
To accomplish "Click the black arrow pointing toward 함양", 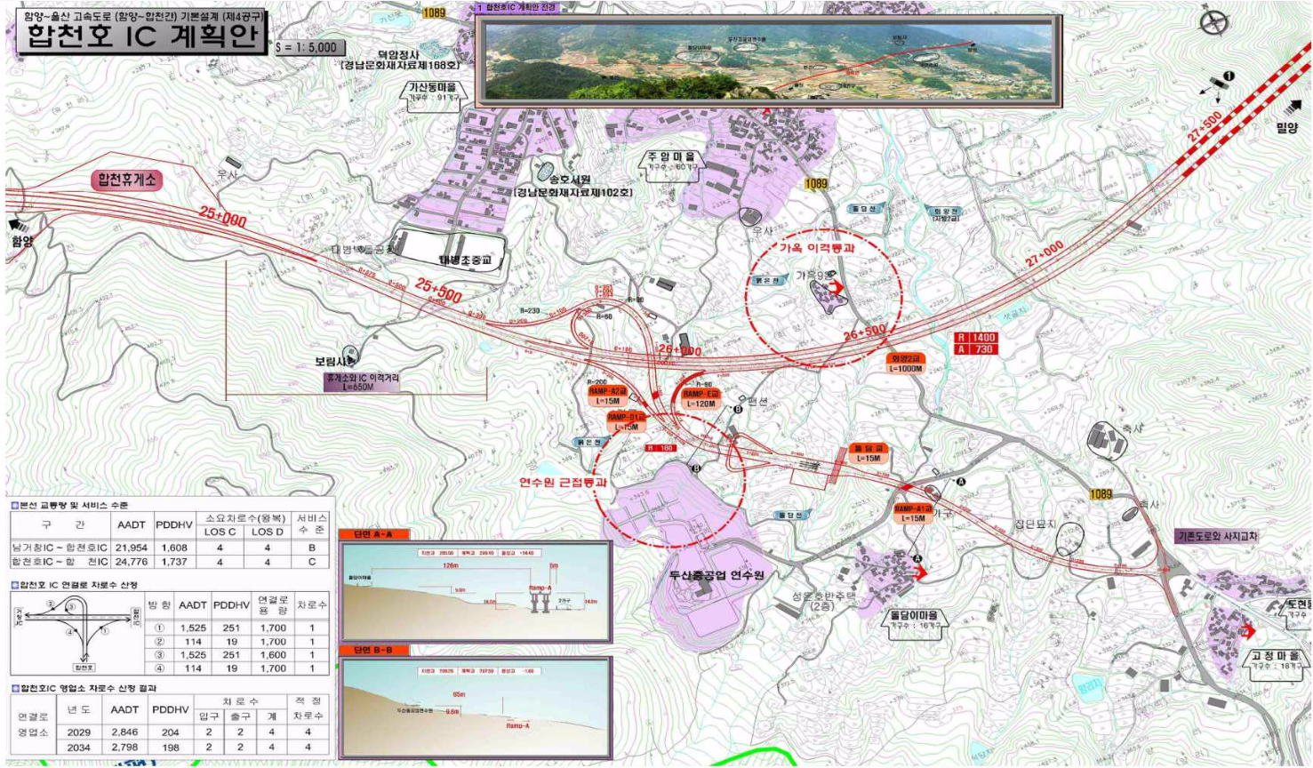I will pos(19,224).
